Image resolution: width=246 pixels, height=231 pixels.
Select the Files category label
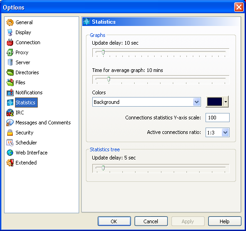tap(20, 82)
